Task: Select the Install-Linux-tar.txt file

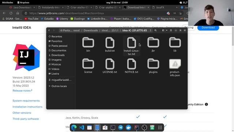Action: (x=132, y=46)
